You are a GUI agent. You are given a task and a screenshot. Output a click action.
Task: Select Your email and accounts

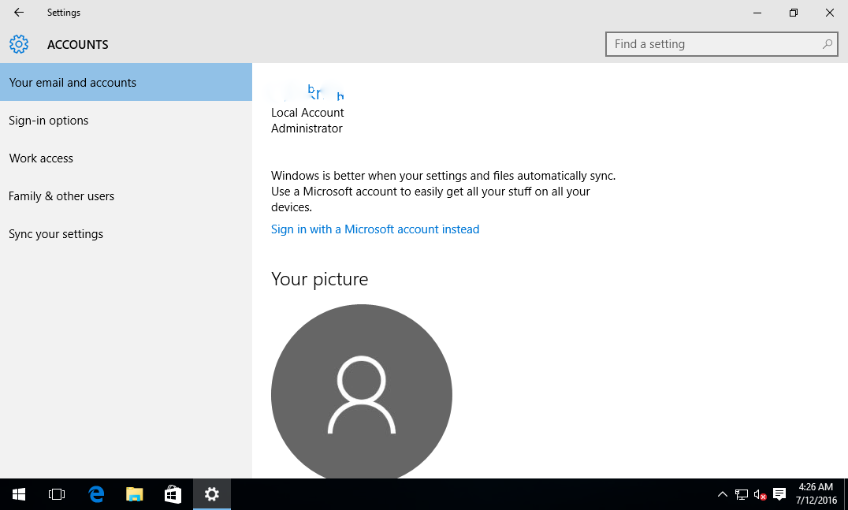(126, 82)
